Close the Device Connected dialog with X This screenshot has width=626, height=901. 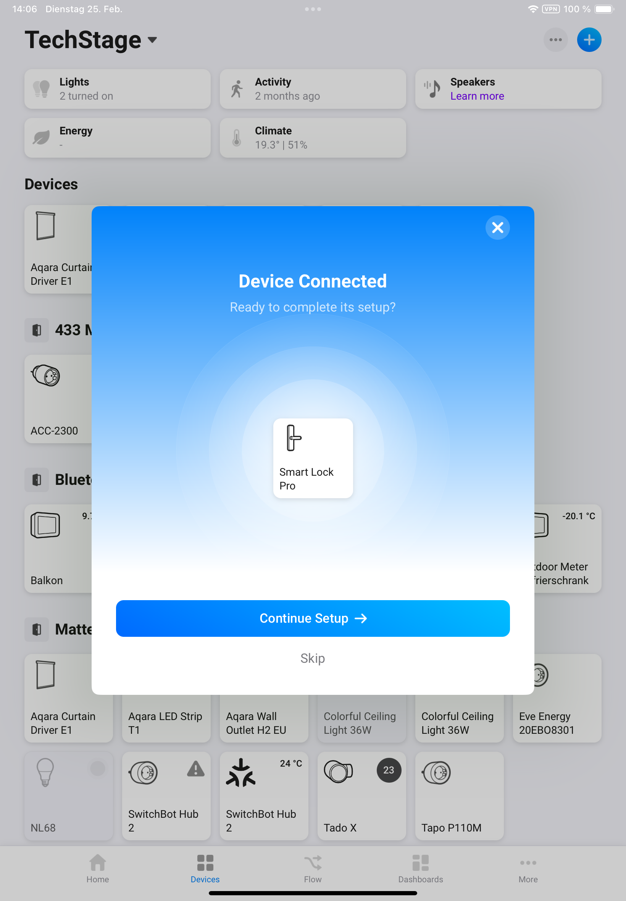point(497,228)
